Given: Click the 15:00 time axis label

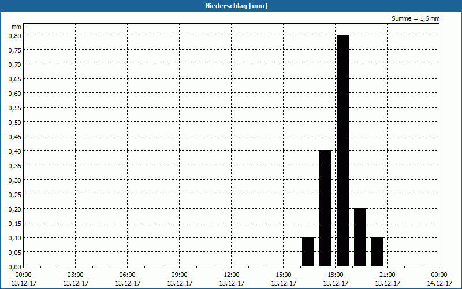Looking at the screenshot, I should pyautogui.click(x=284, y=275).
